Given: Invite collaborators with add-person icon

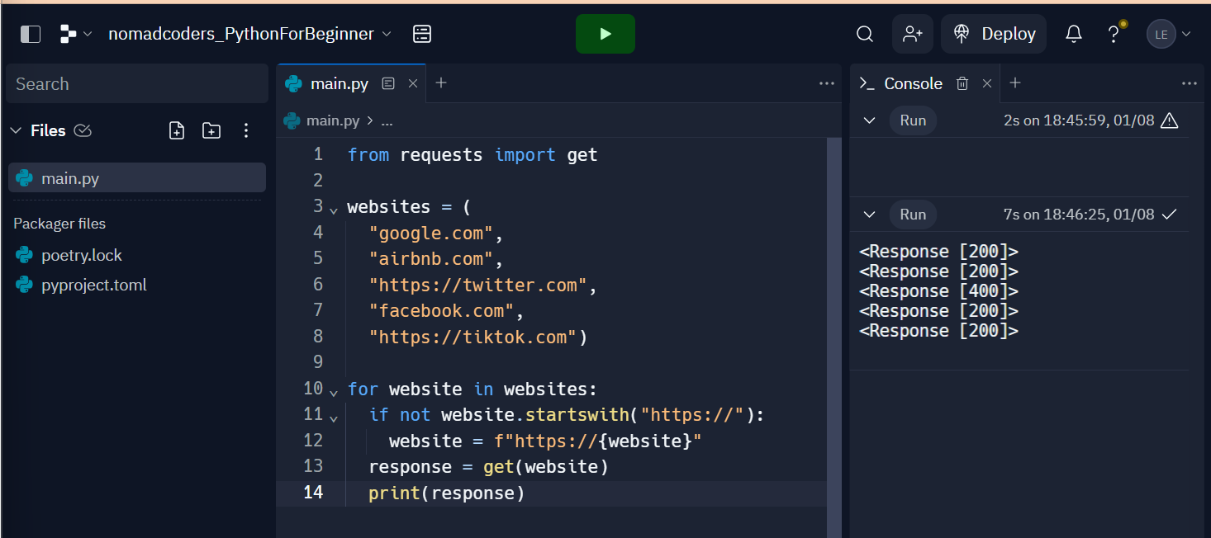Looking at the screenshot, I should point(913,34).
